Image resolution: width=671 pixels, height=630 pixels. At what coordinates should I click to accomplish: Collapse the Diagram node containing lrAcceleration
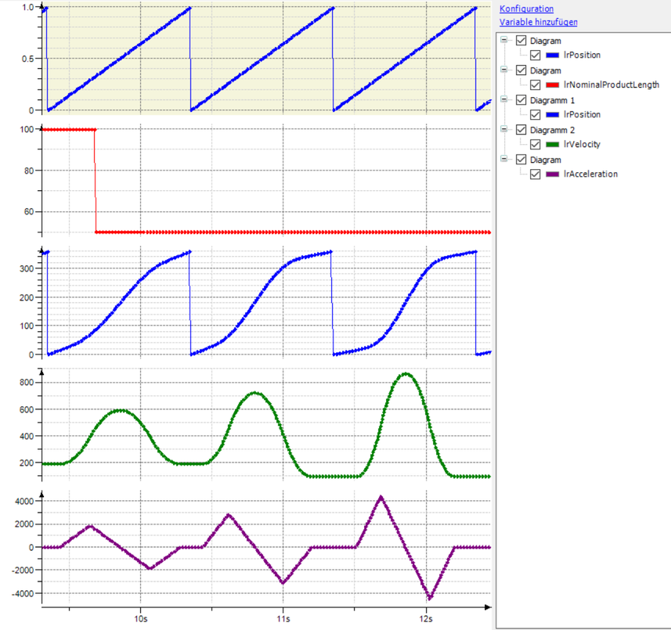tap(506, 160)
